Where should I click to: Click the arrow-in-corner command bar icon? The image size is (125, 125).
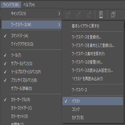(68, 15)
